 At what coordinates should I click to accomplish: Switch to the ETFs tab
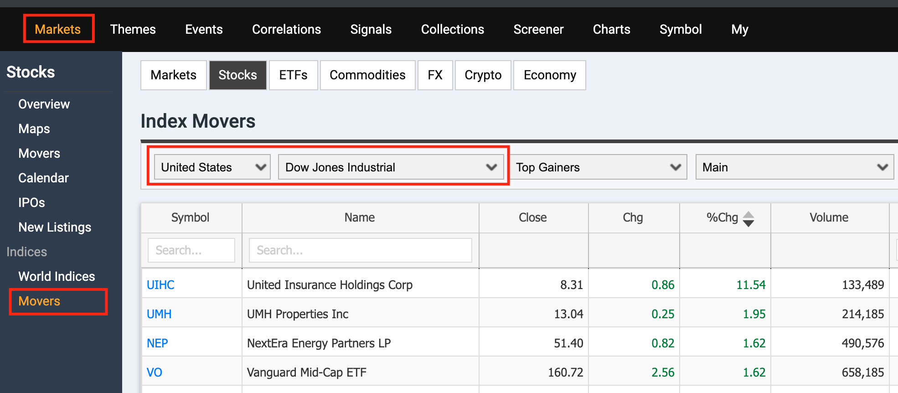(x=293, y=75)
